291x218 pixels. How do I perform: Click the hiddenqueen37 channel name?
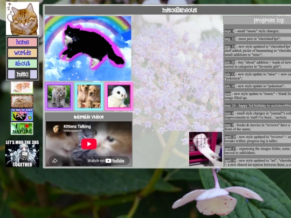coord(73,131)
